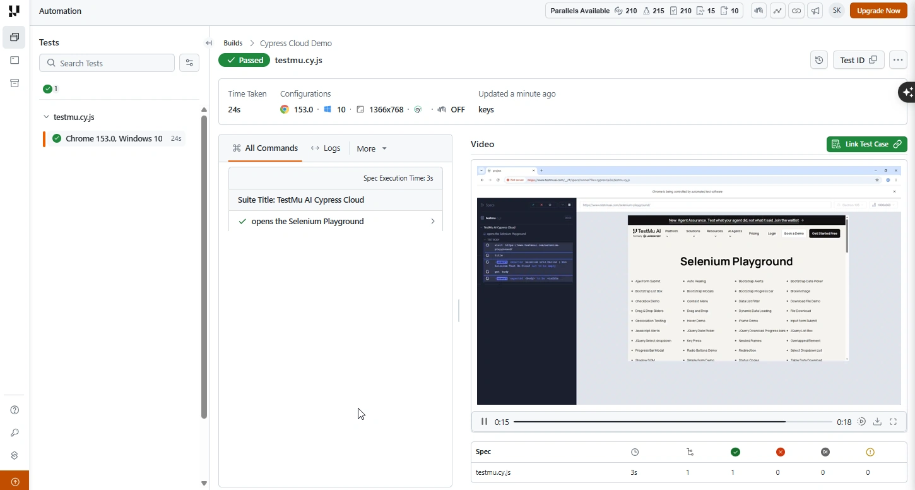
Task: Change playback speed with the circular play icon
Action: pyautogui.click(x=861, y=422)
